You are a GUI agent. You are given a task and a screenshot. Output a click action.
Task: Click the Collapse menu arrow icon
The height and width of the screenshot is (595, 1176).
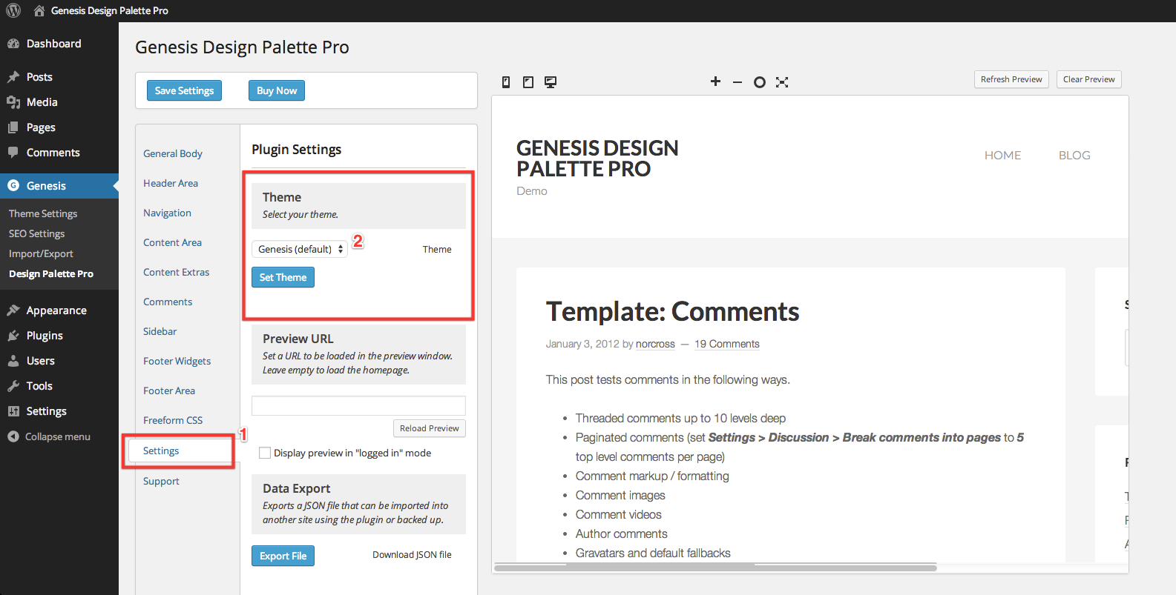click(13, 436)
